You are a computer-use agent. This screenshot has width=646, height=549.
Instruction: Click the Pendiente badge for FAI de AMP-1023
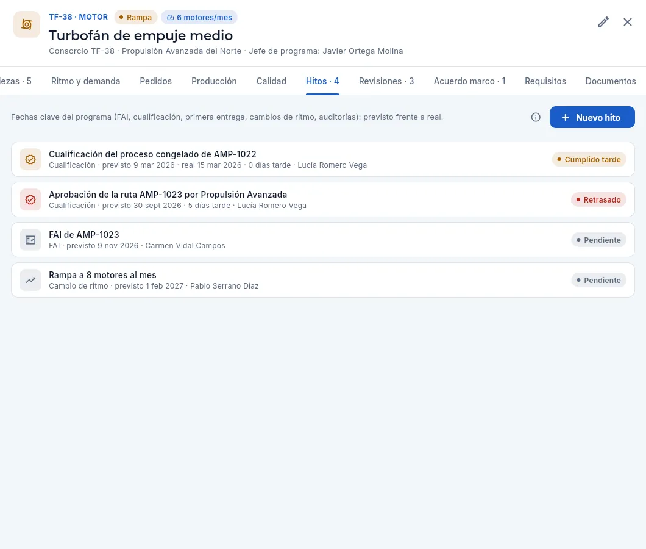[x=598, y=240]
